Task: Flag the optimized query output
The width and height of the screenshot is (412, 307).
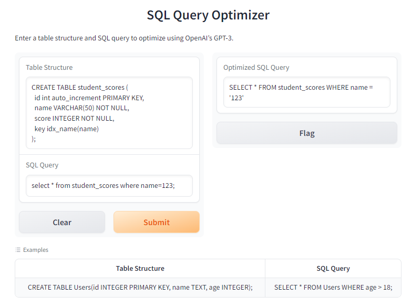Action: pyautogui.click(x=307, y=133)
